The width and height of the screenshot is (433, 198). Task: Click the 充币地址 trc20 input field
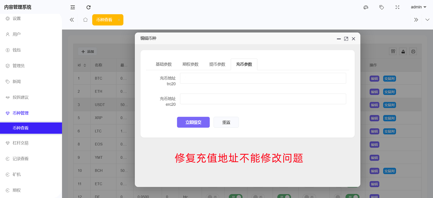tap(263, 78)
